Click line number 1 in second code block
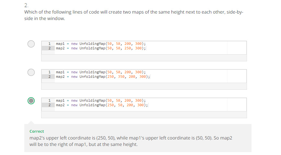 click(50, 72)
